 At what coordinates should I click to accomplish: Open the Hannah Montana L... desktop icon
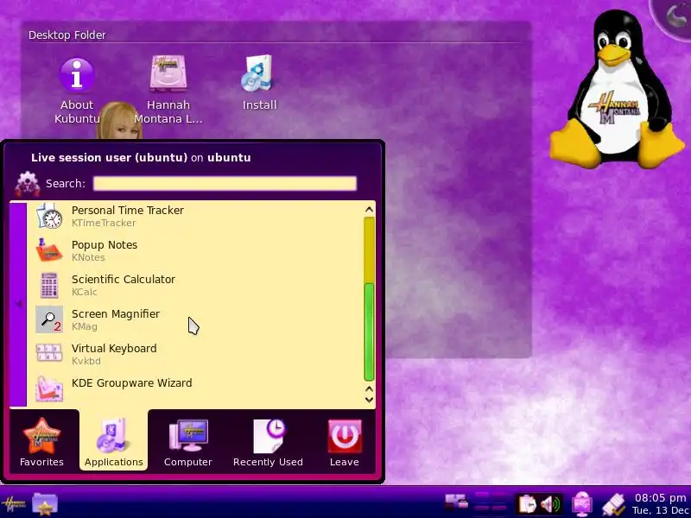(x=168, y=90)
